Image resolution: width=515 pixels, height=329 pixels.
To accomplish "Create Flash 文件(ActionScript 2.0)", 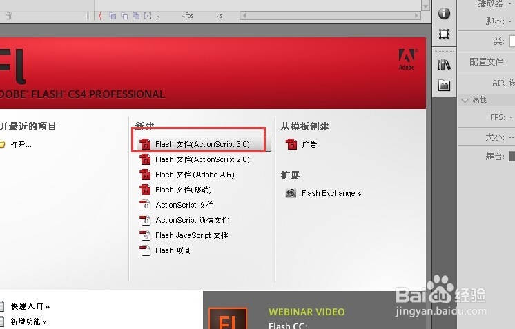I will click(202, 159).
